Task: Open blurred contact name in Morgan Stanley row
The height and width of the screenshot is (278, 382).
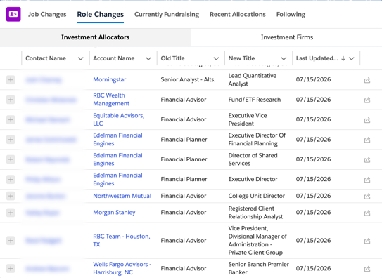Action: (42, 213)
